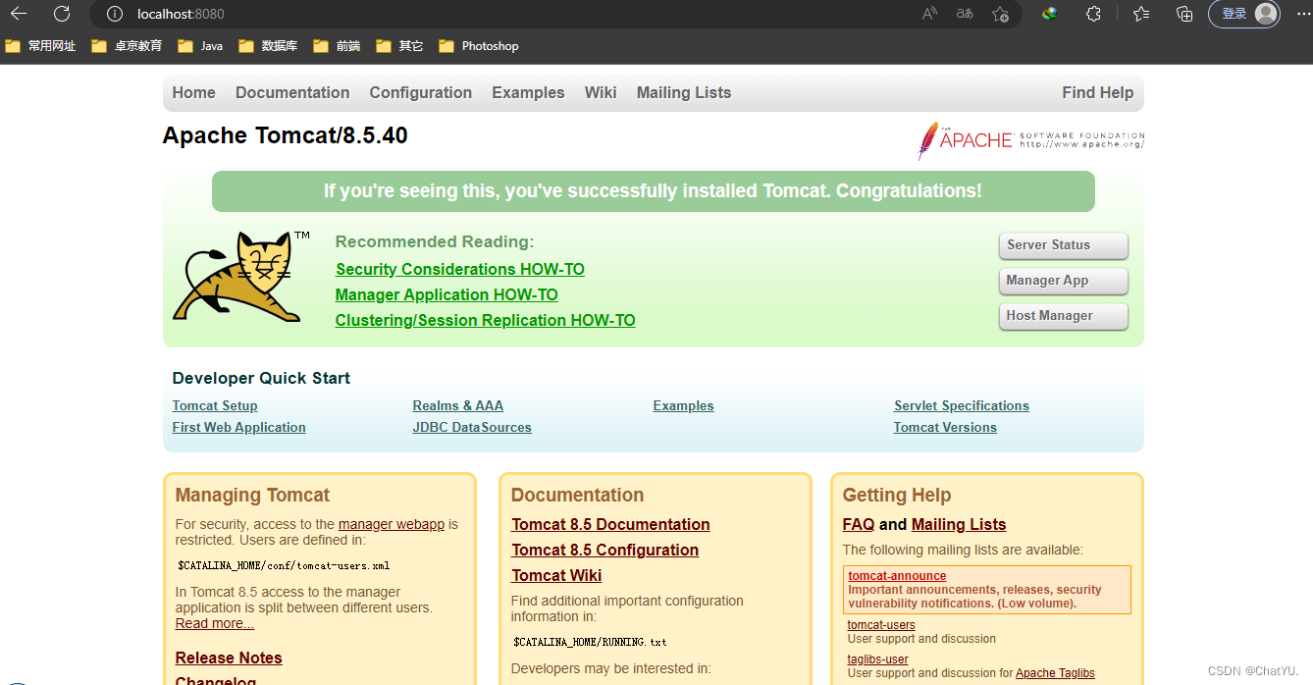The width and height of the screenshot is (1313, 685).
Task: Open the Realms & AAA link
Action: point(457,405)
